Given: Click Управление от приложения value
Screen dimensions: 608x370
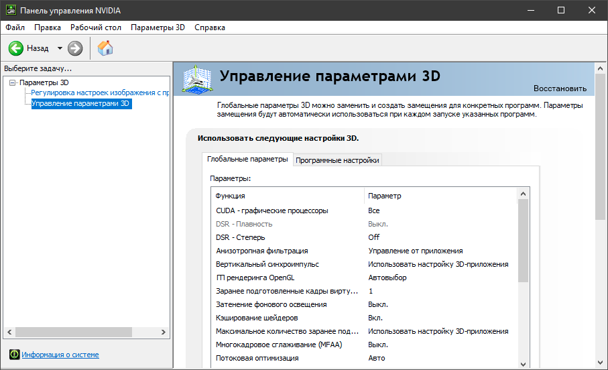Looking at the screenshot, I should [416, 251].
